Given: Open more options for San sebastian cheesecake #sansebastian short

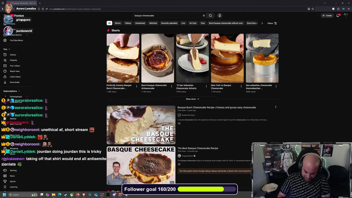Looking at the screenshot, I should tap(276, 86).
